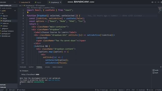Click Prettier status bar item
The width and height of the screenshot is (162, 91).
pos(158,90)
